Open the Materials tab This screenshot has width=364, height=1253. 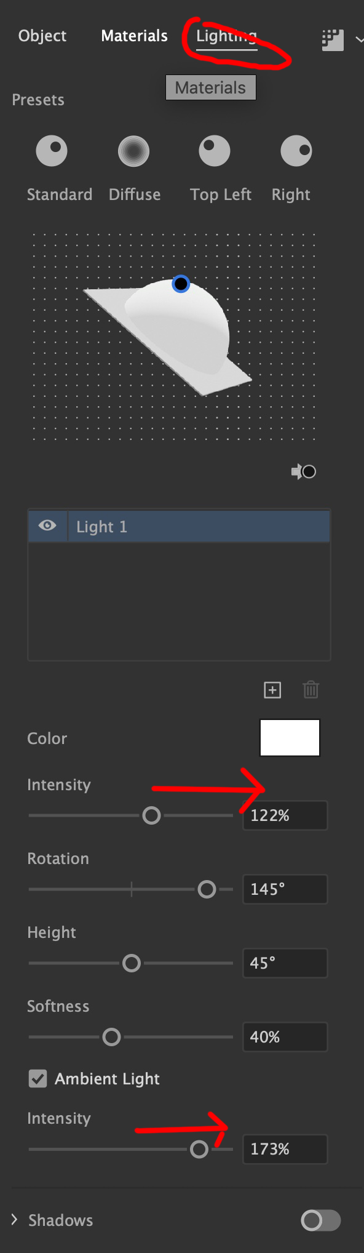tap(133, 36)
